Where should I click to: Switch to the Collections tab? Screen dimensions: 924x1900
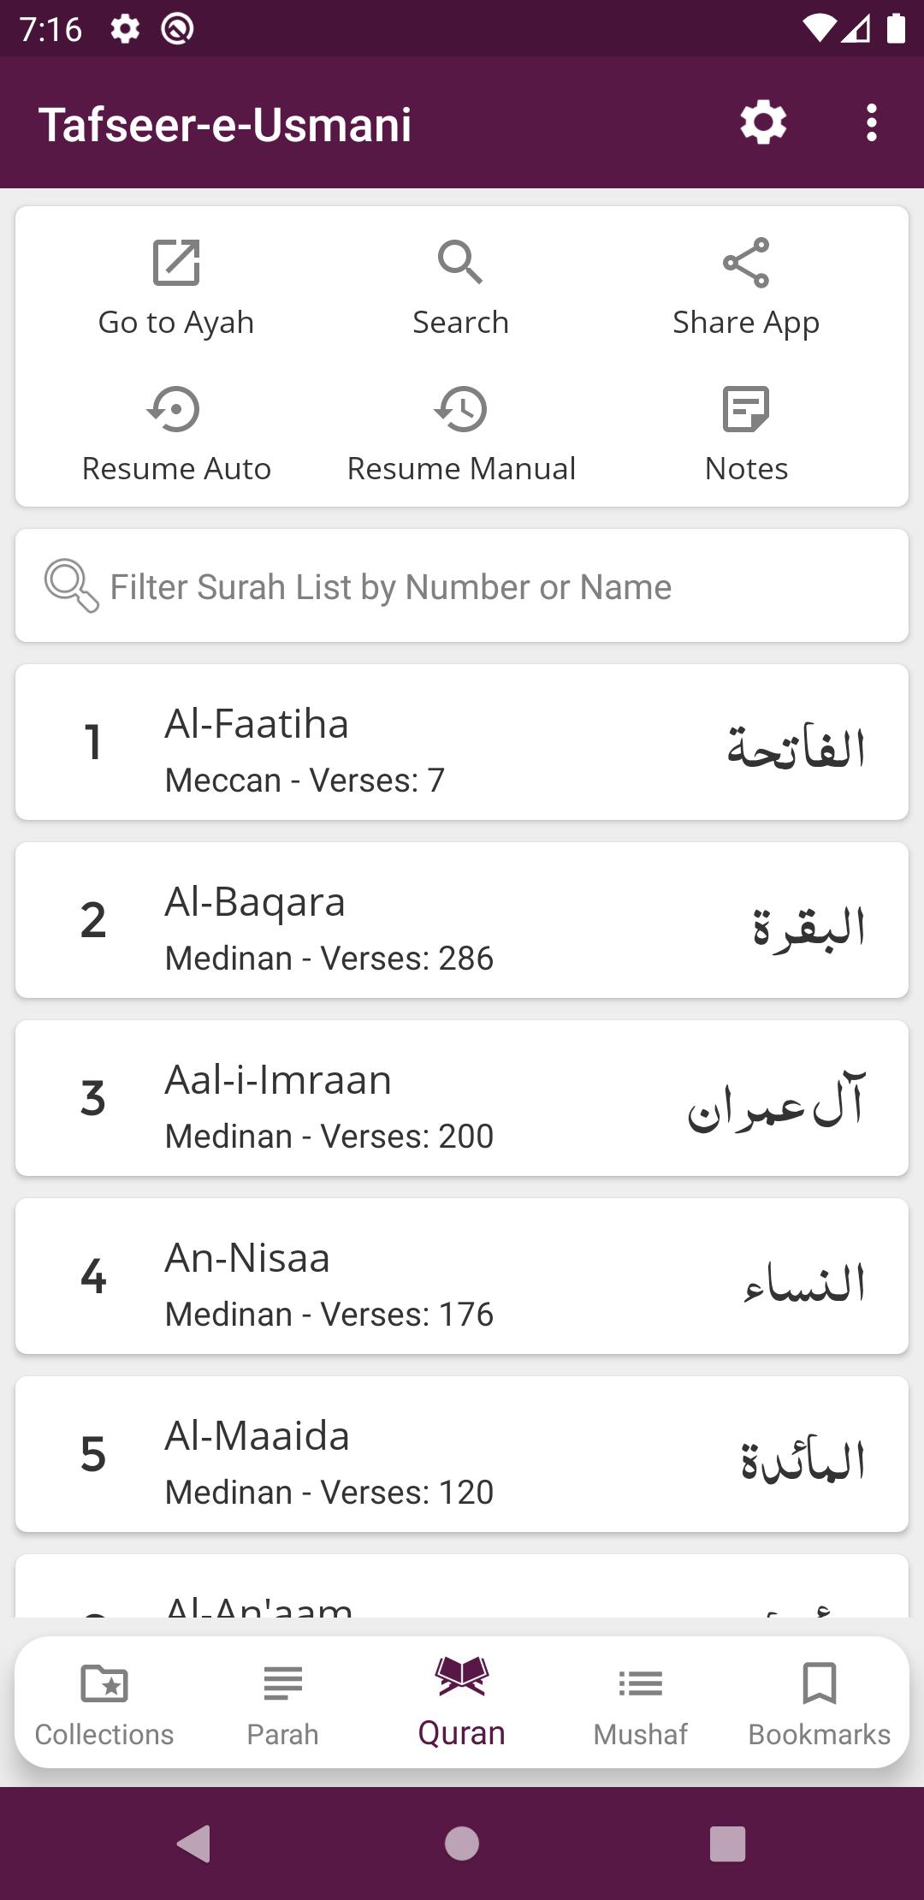[x=104, y=1703]
